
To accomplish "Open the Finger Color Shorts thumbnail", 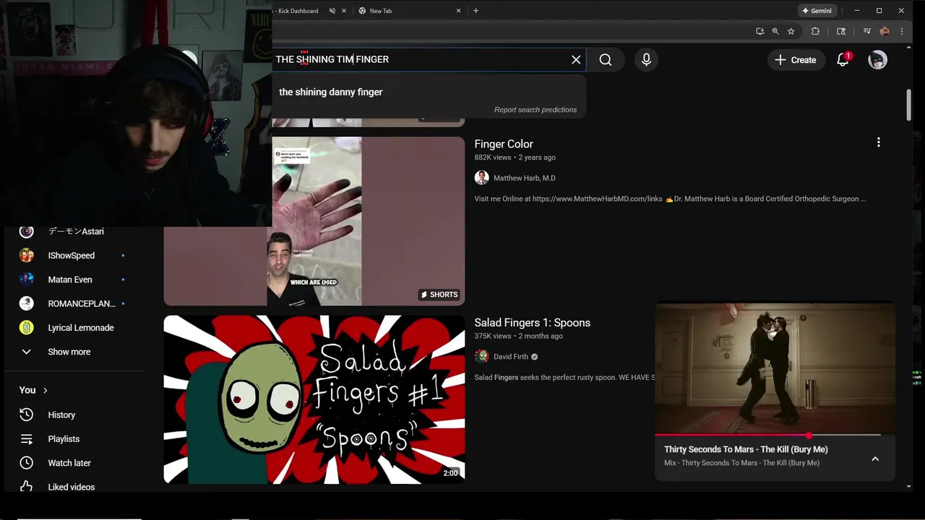I will 314,221.
